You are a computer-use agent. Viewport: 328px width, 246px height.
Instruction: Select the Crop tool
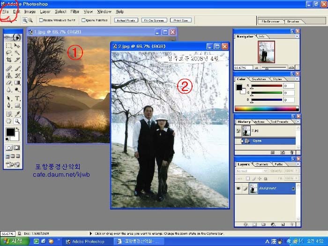coord(9,60)
